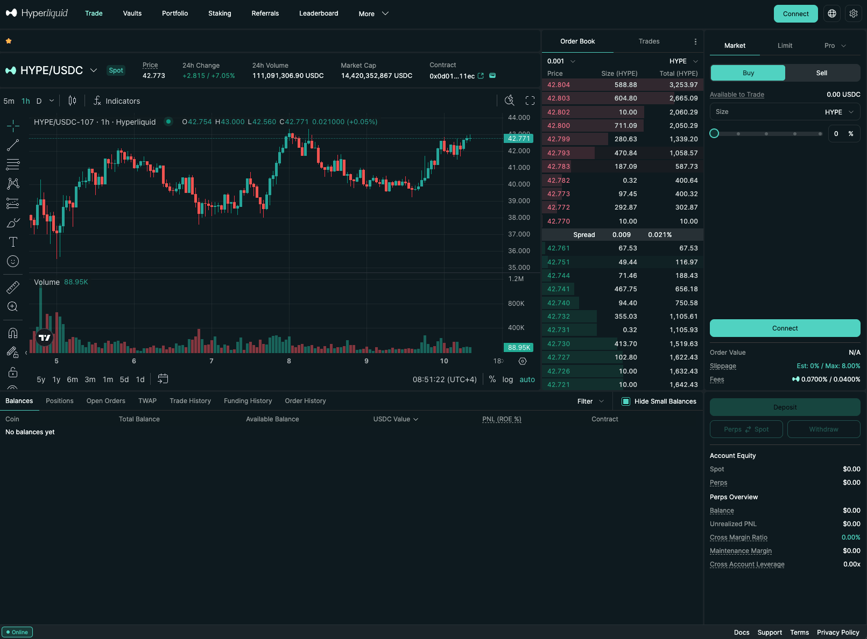Screen dimensions: 867x639
Task: Open order book three-dot options menu
Action: coord(695,41)
